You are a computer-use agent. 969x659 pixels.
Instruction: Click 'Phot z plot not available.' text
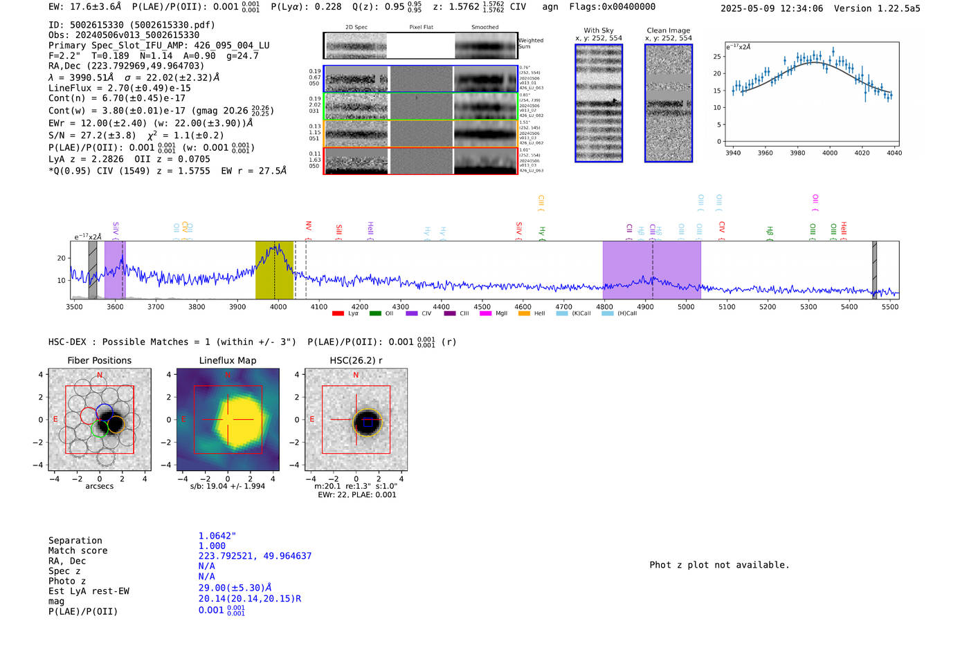(x=719, y=565)
